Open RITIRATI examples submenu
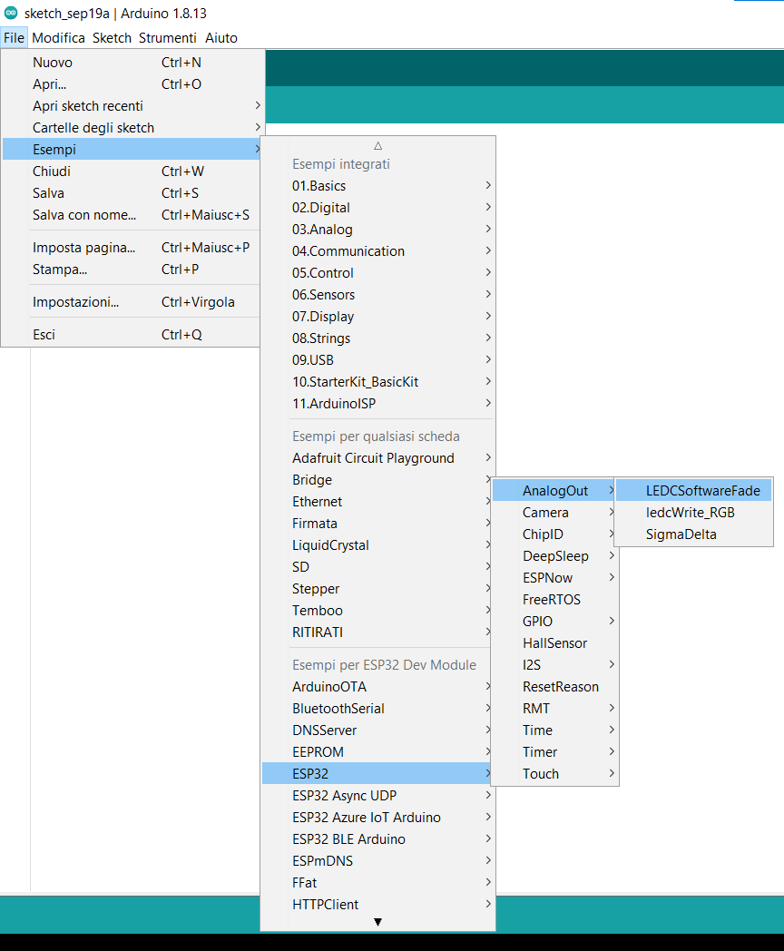The image size is (784, 951). [x=377, y=632]
